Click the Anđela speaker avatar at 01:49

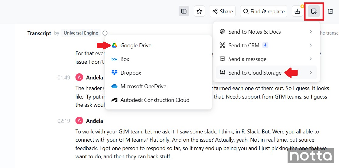click(79, 78)
